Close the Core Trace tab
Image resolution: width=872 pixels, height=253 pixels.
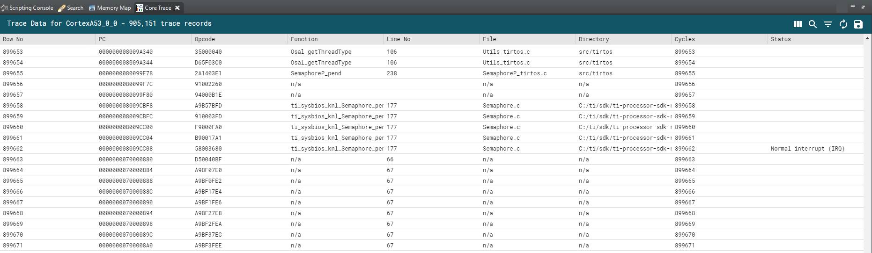click(177, 8)
